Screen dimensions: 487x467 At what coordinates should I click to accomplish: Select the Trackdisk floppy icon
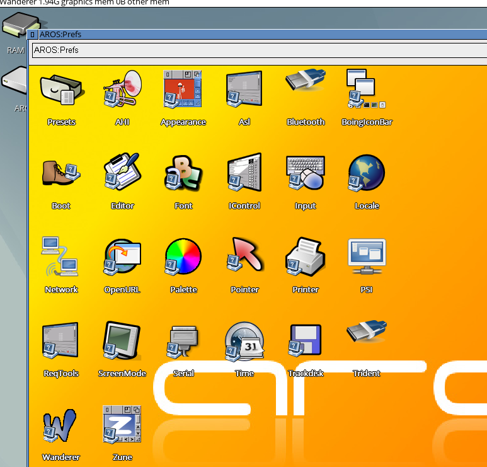pos(305,340)
